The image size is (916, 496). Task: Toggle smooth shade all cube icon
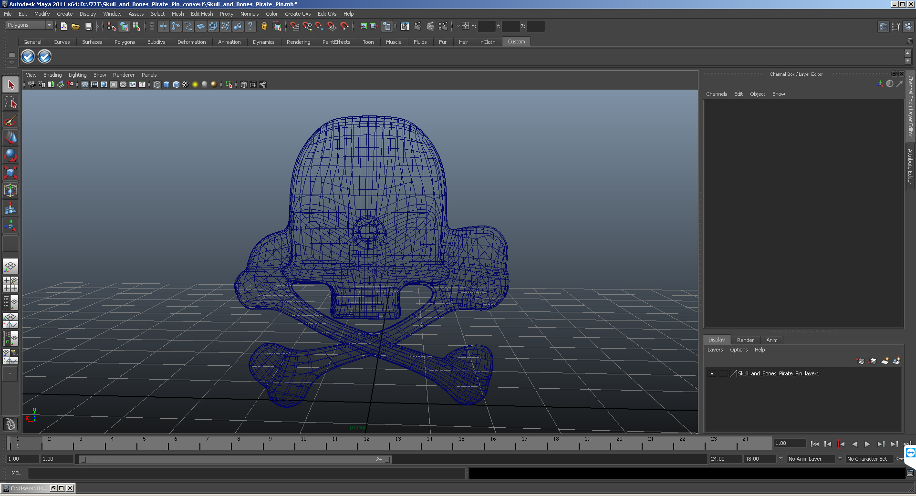tap(167, 84)
